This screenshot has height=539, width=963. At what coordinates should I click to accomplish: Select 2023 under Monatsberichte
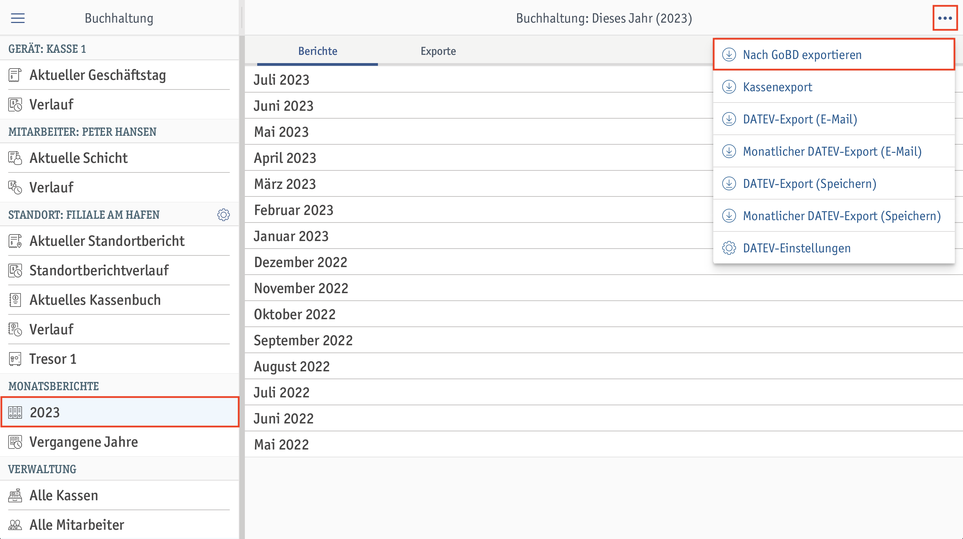119,412
